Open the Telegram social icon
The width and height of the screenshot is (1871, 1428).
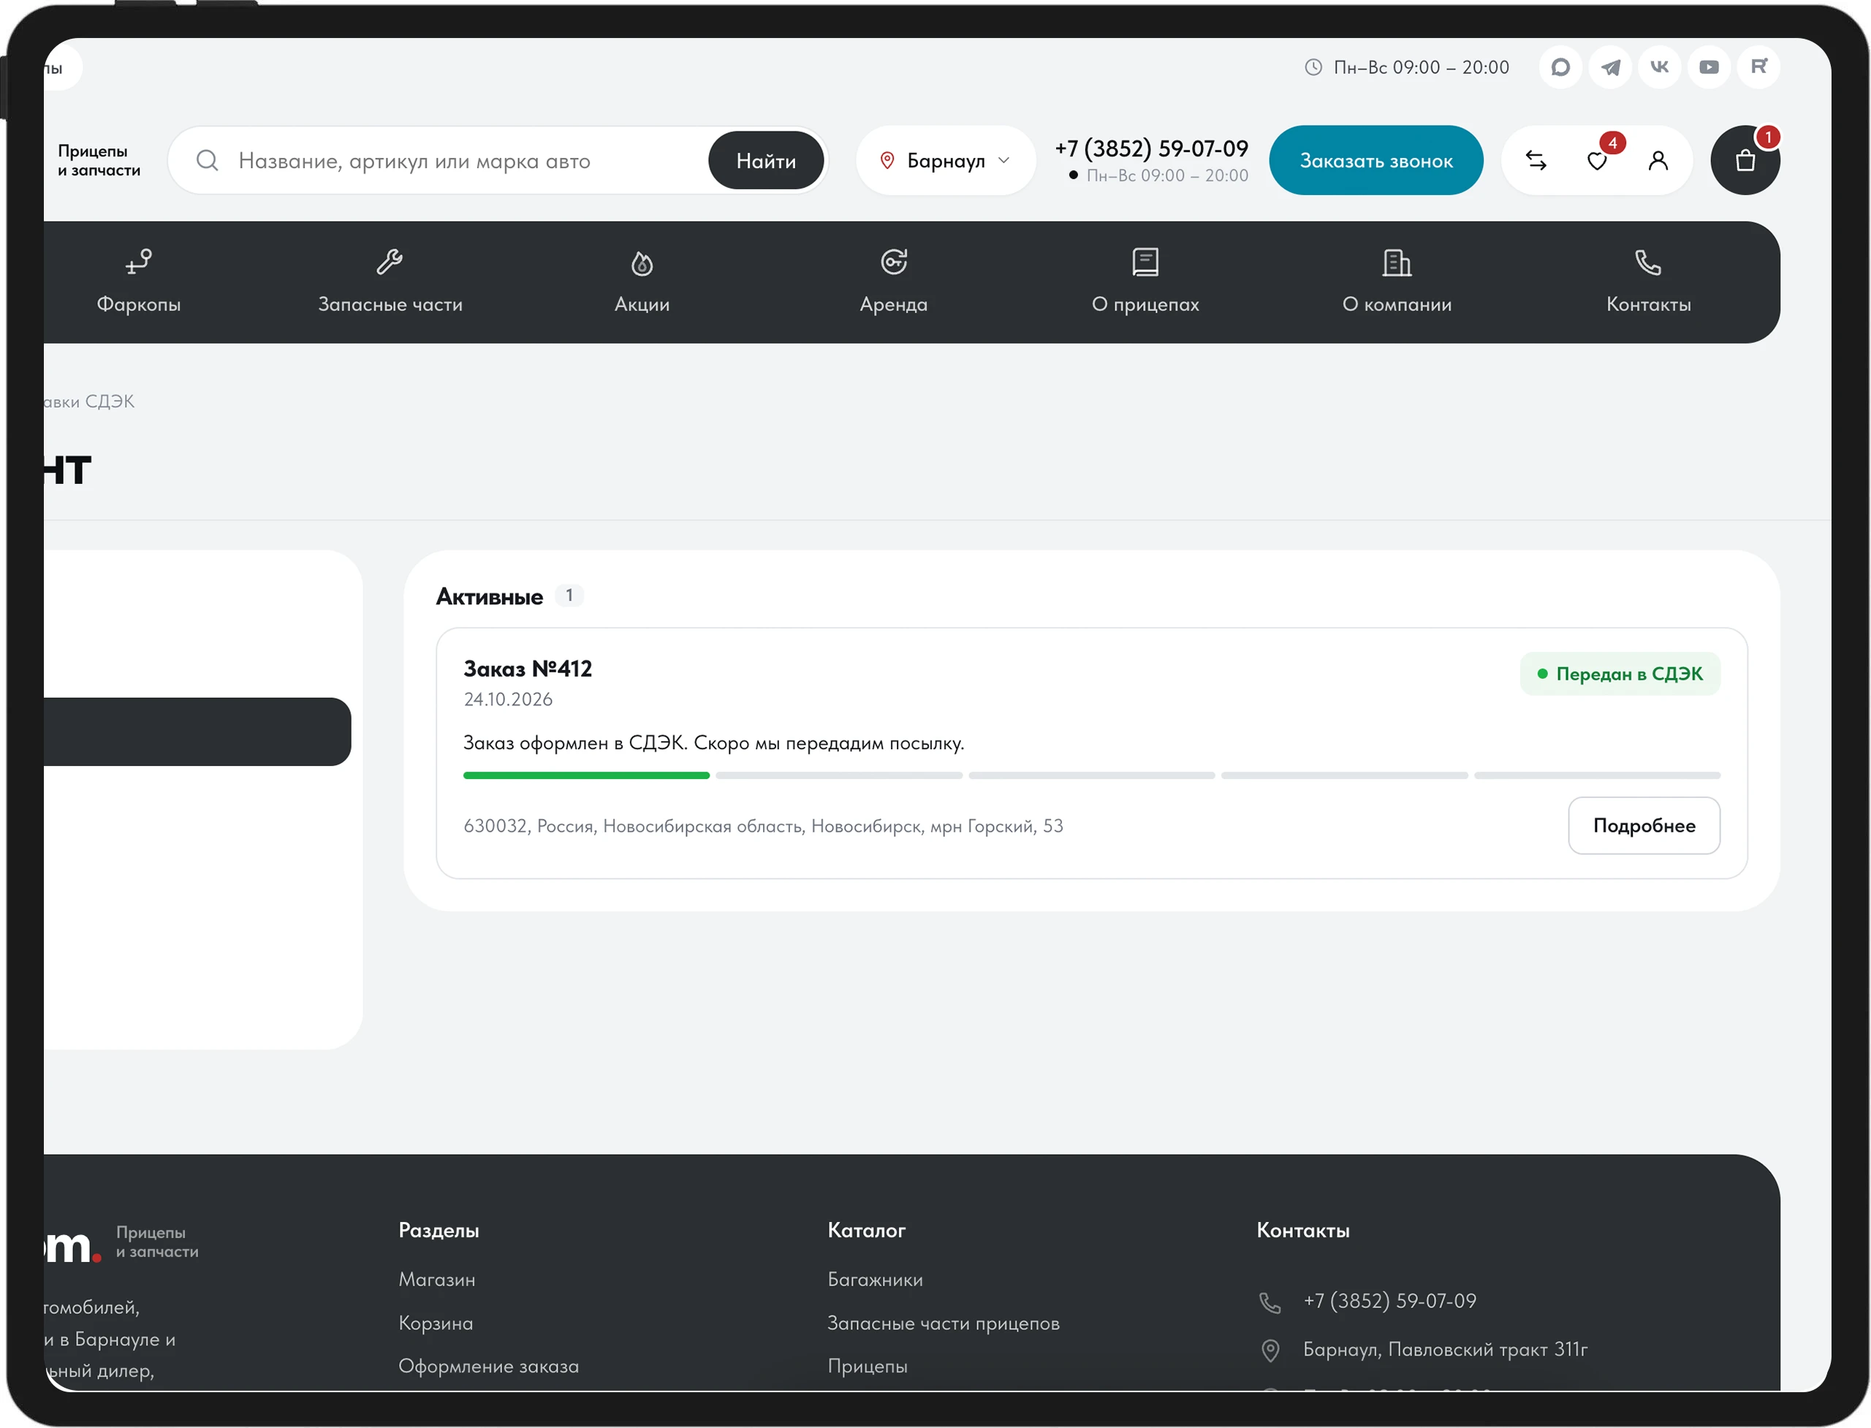pos(1610,67)
